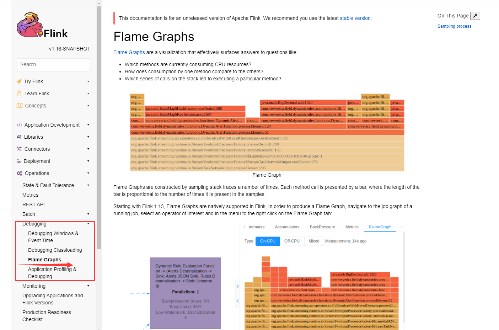The height and width of the screenshot is (330, 499).
Task: Open Application Profiling & Debugging page
Action: point(52,273)
